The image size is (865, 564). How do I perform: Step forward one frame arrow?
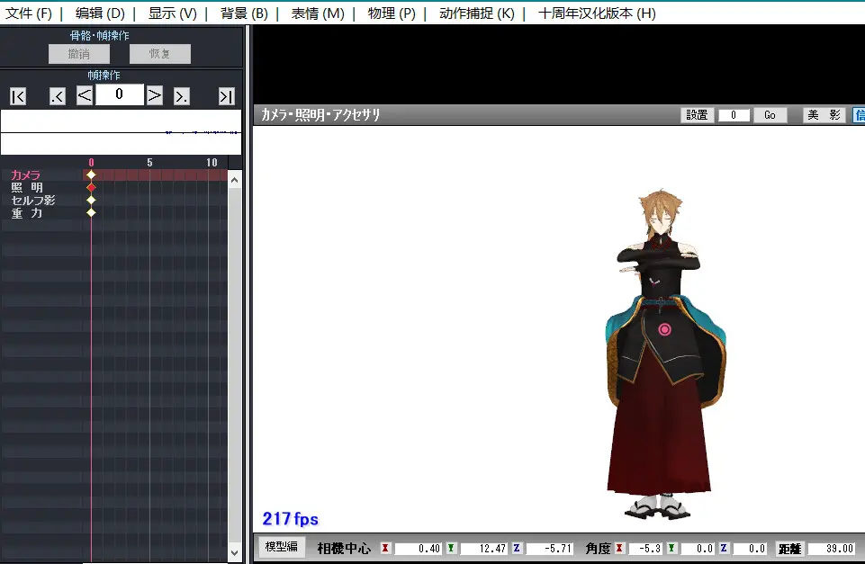[155, 95]
